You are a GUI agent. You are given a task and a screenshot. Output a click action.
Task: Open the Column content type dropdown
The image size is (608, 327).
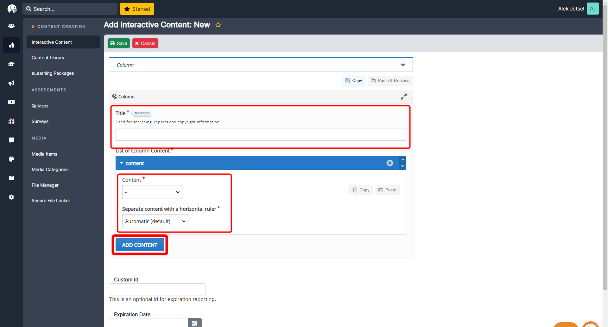[x=261, y=65]
